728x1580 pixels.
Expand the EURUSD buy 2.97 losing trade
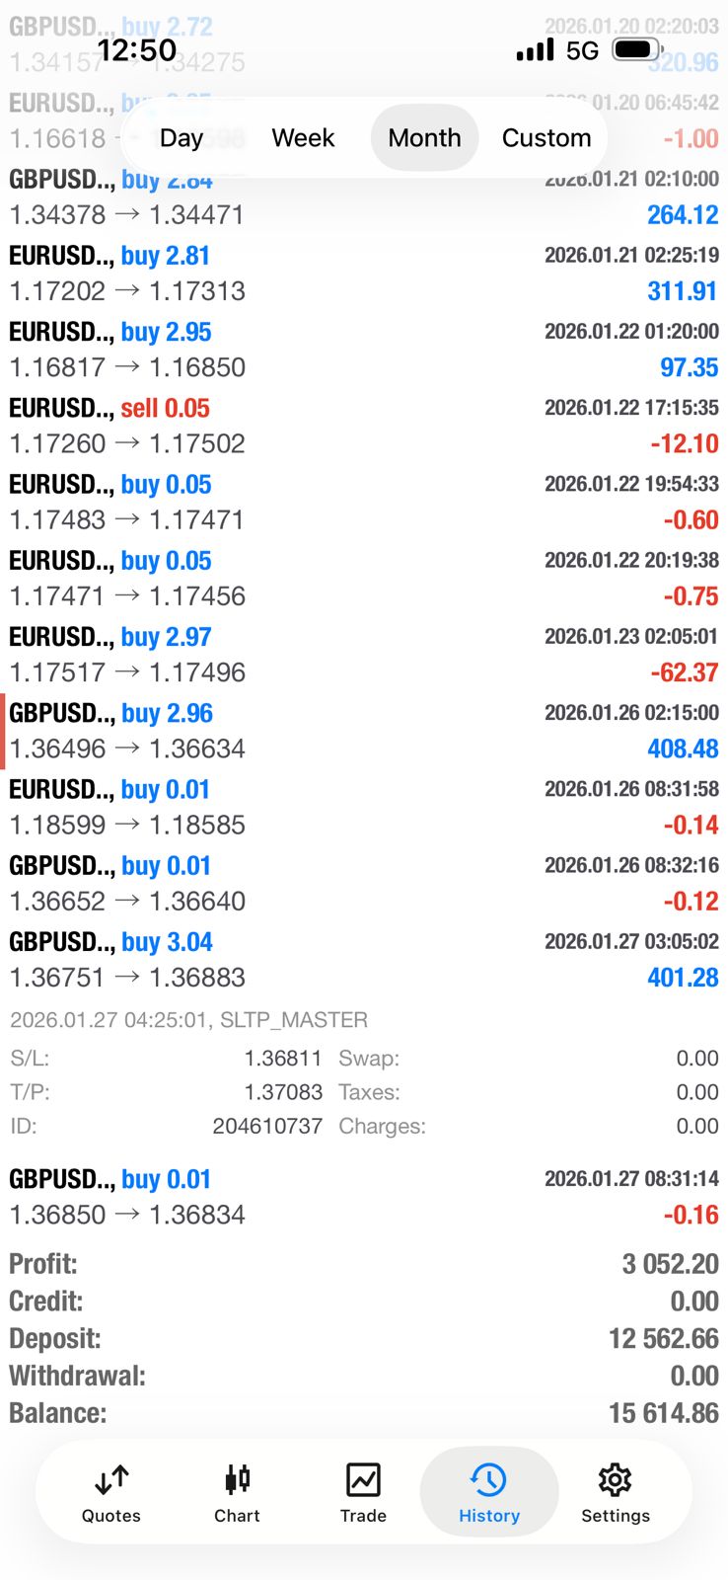(363, 655)
